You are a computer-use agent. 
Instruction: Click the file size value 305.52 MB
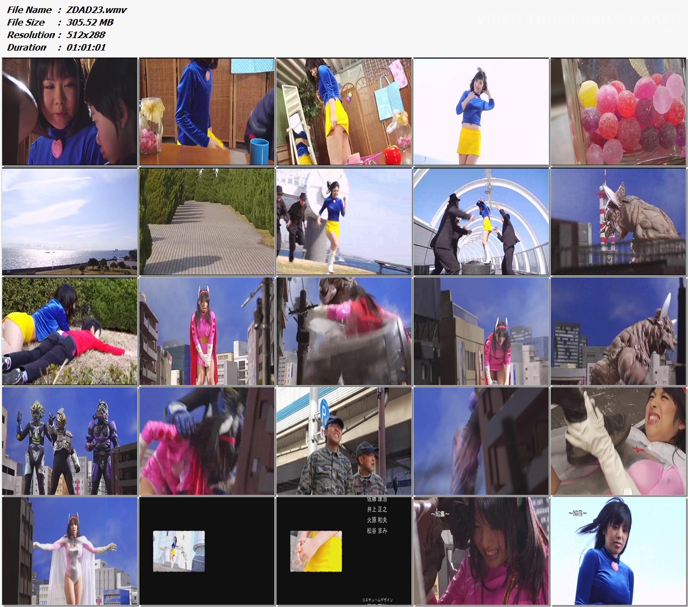coord(90,22)
